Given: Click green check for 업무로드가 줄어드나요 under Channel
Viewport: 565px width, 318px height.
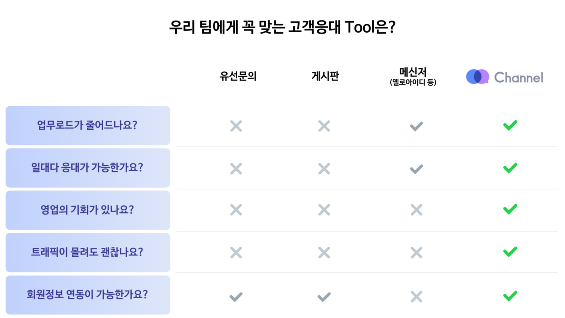Looking at the screenshot, I should [x=510, y=126].
